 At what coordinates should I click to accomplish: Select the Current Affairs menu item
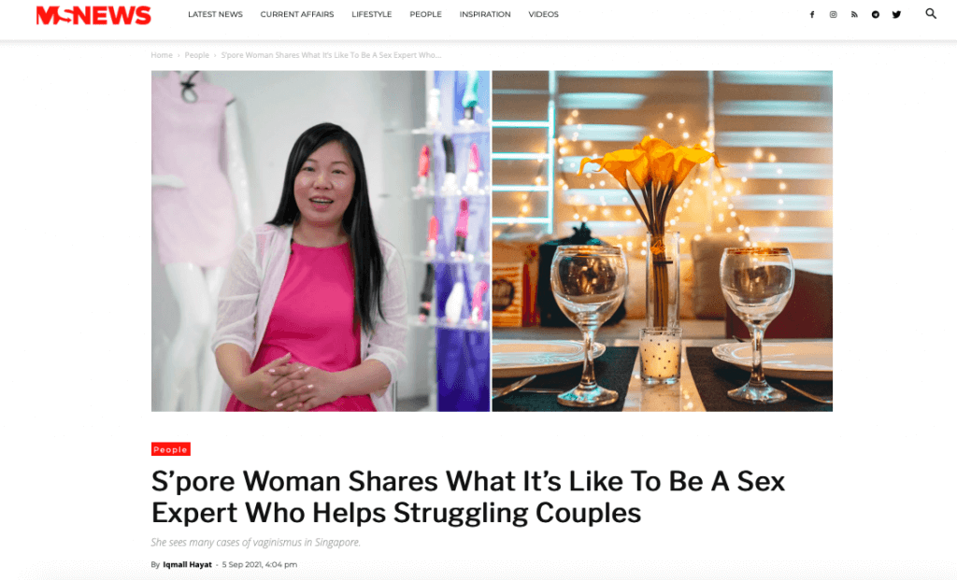coord(297,14)
